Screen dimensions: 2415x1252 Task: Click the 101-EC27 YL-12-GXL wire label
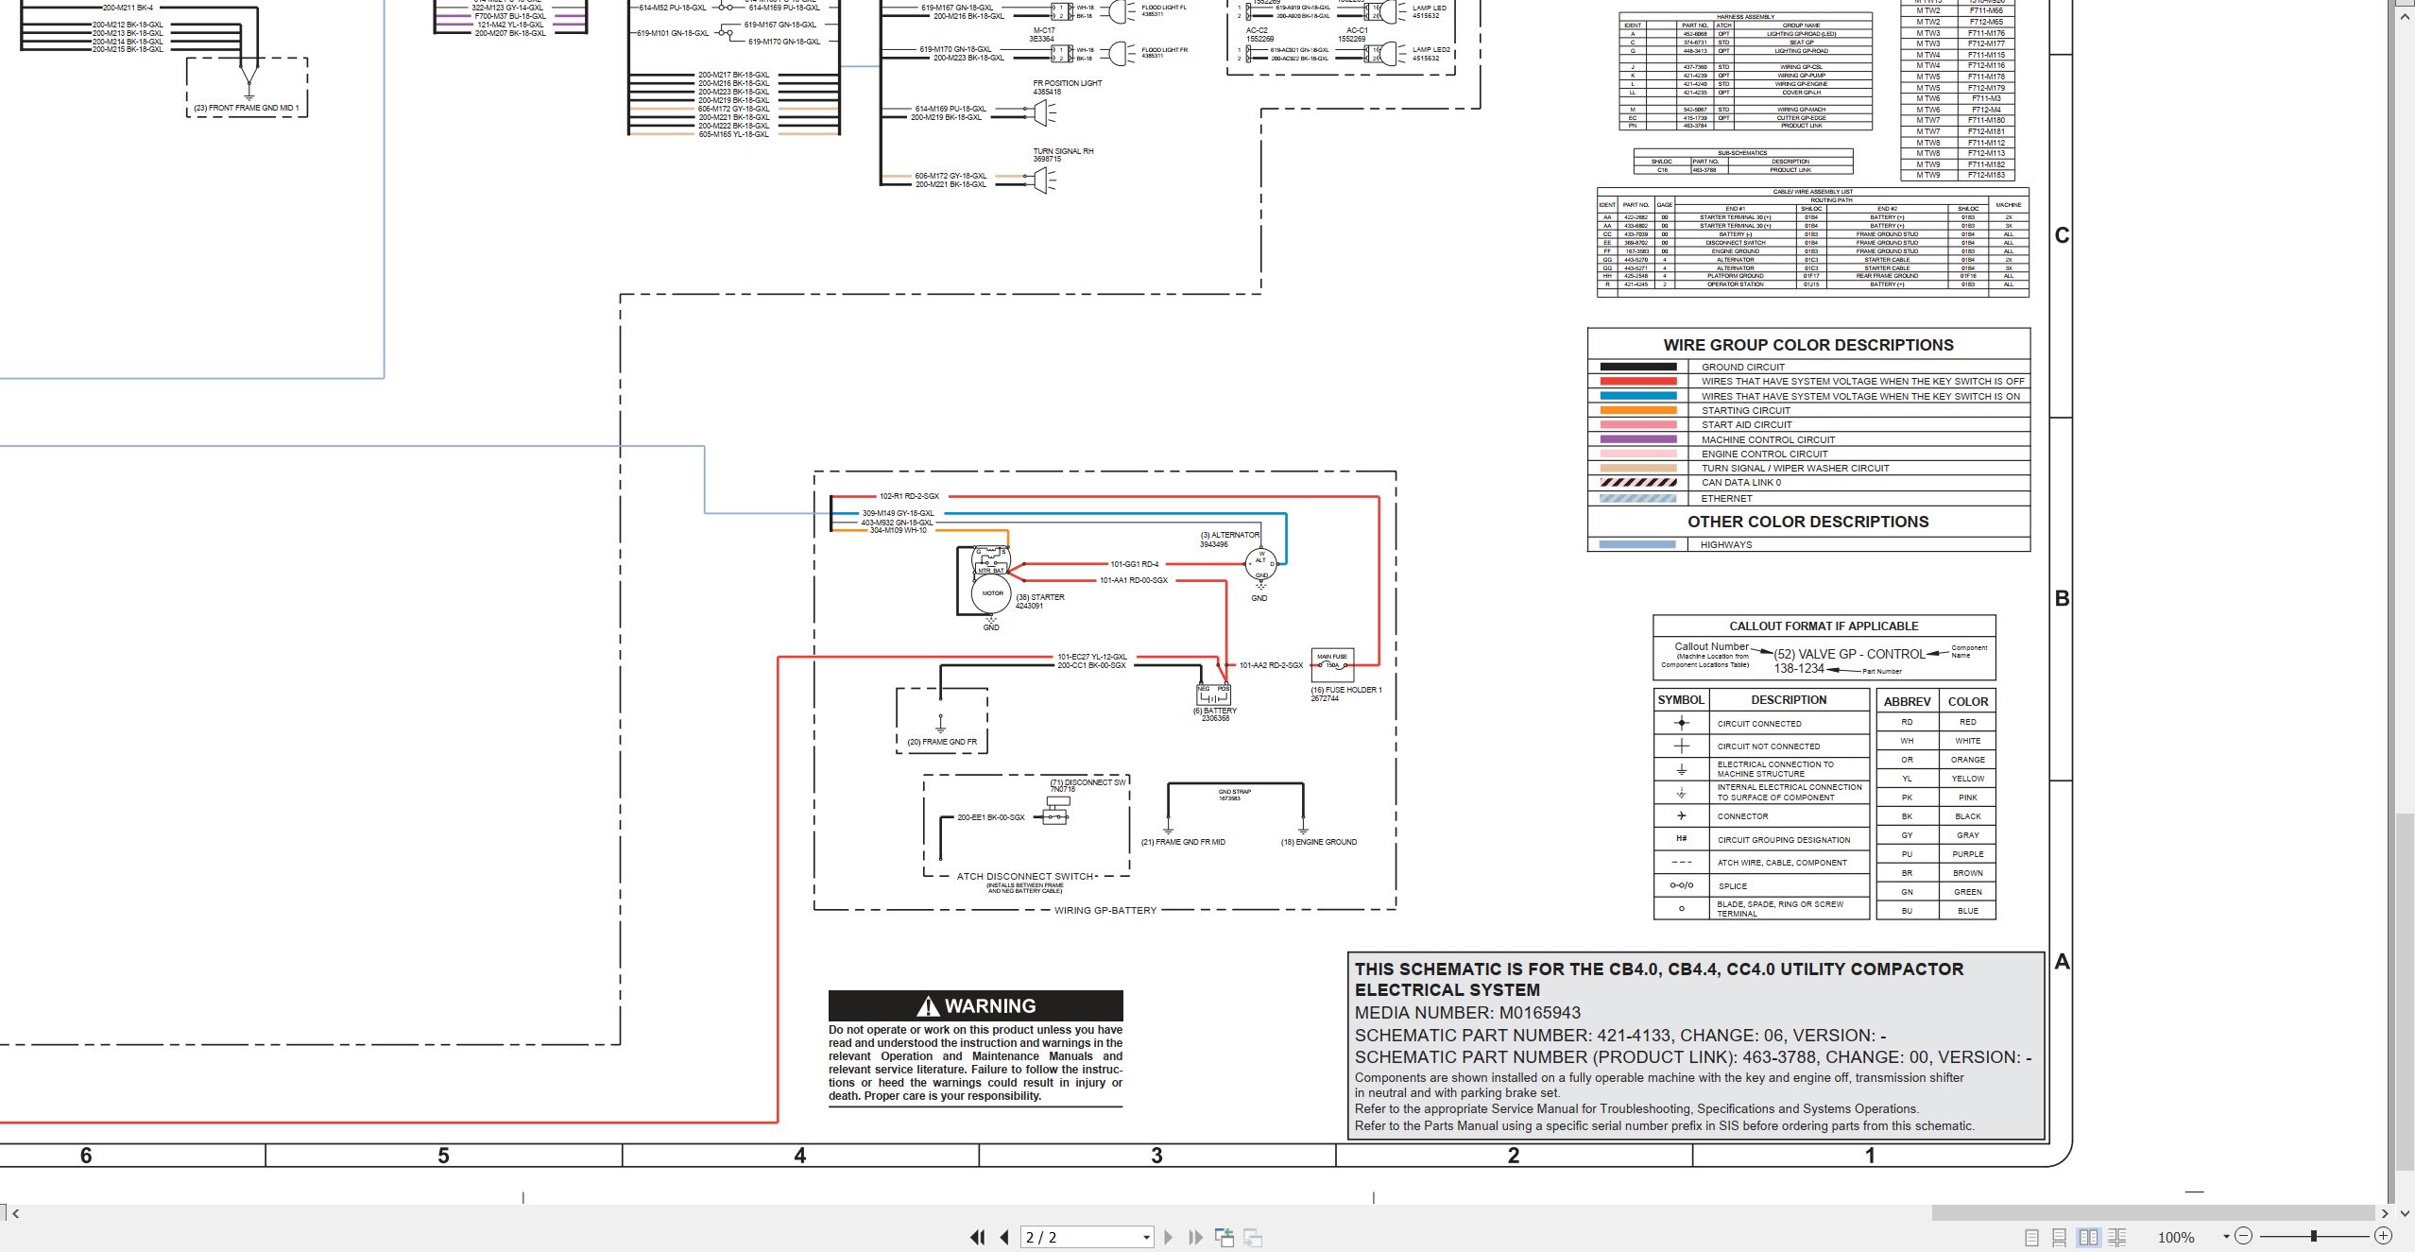tap(1092, 657)
